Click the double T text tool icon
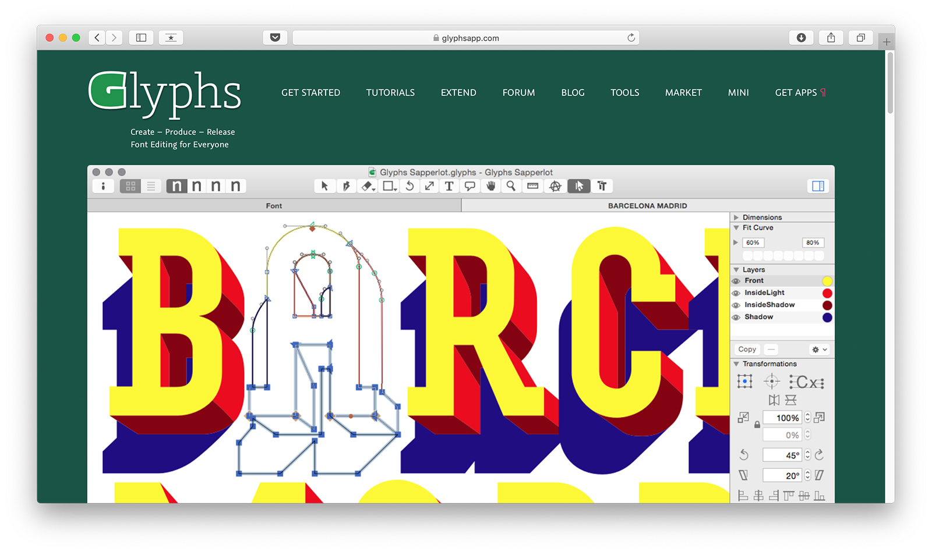The height and width of the screenshot is (552, 932). pyautogui.click(x=602, y=186)
